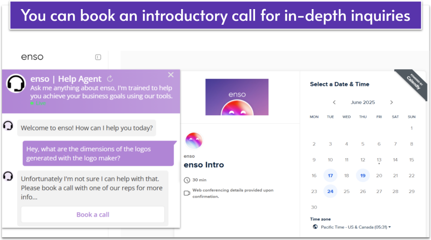Click the welcome message bubble
The width and height of the screenshot is (431, 240).
click(x=87, y=128)
